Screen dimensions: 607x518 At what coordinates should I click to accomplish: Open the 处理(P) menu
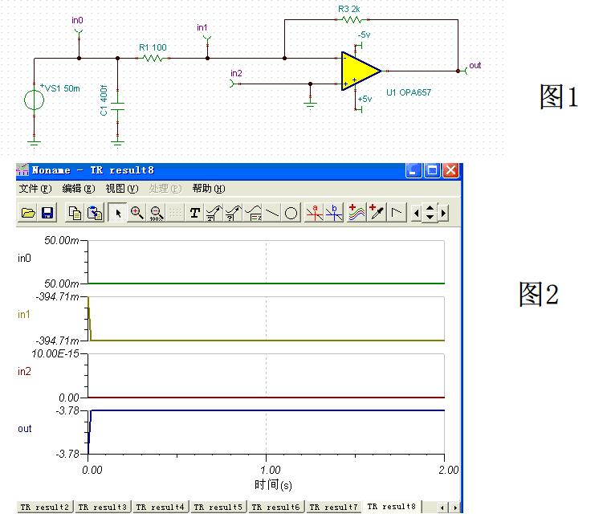point(165,189)
